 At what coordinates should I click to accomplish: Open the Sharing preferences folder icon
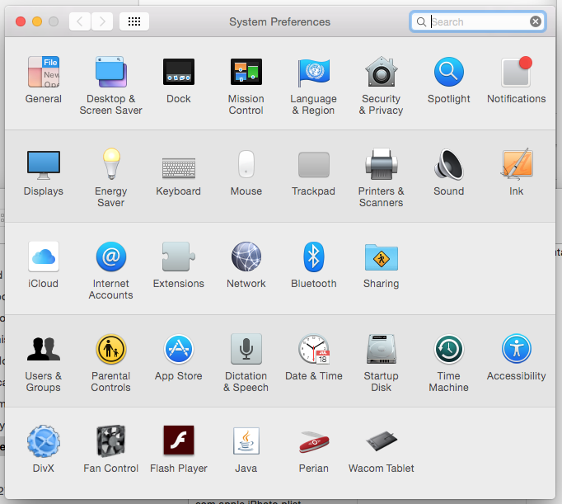381,257
